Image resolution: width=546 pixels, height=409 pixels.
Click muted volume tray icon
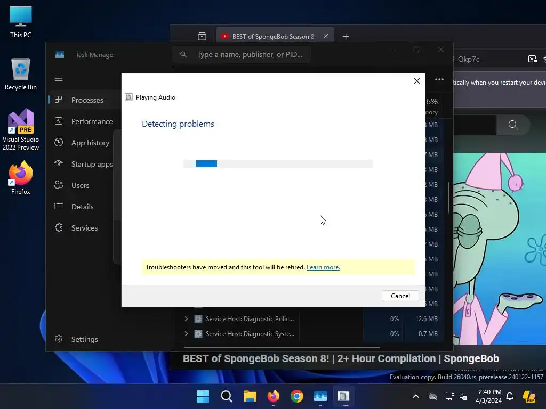[x=463, y=396]
